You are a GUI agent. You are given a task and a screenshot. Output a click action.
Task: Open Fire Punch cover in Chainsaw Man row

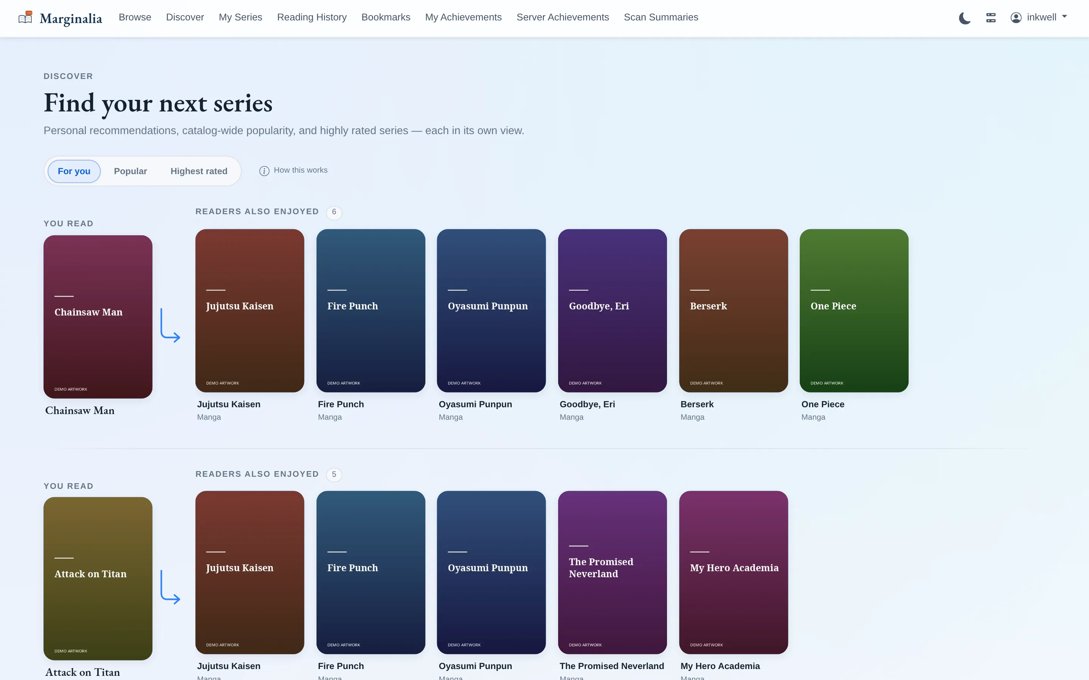point(371,310)
